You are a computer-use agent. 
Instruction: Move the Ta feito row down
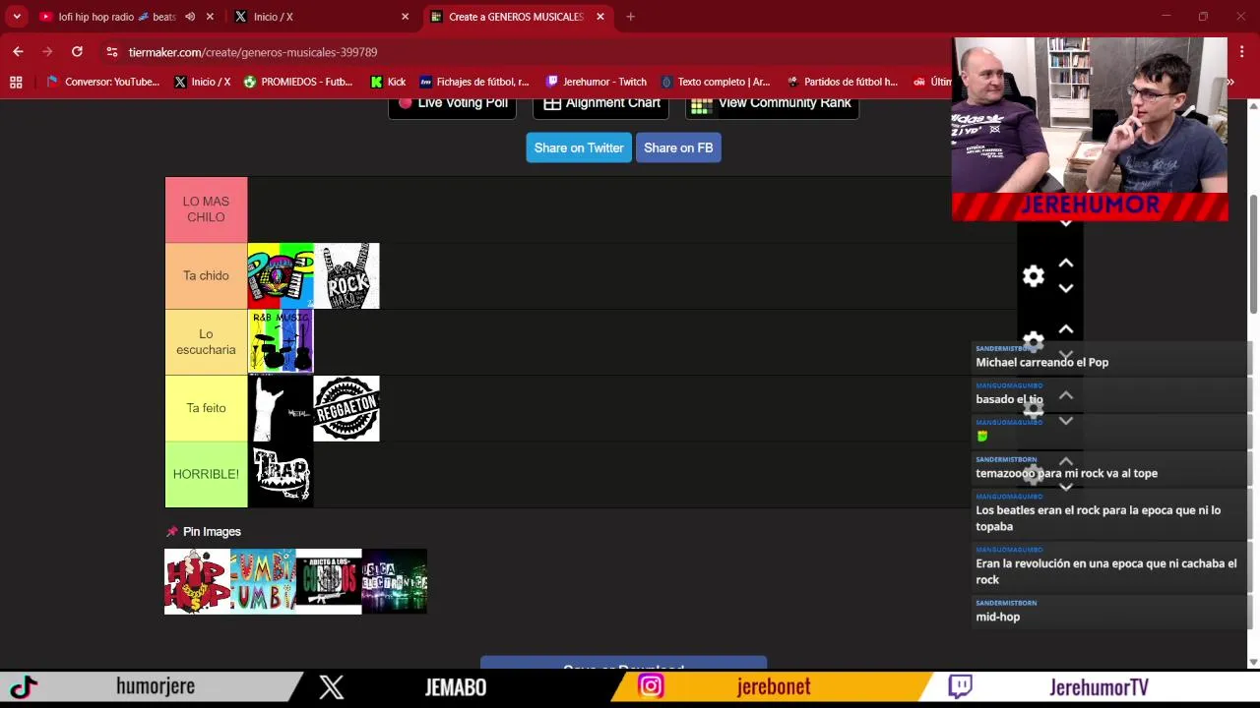tap(1066, 421)
